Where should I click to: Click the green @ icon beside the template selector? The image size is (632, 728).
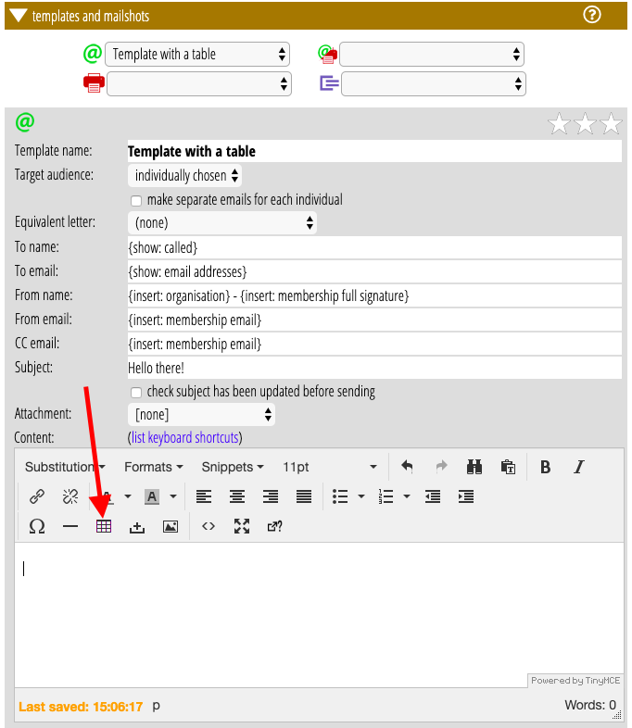[93, 54]
